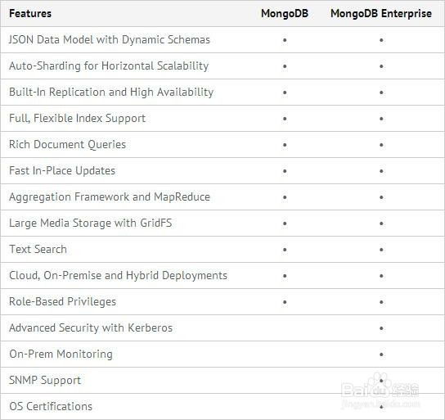This screenshot has width=445, height=420.
Task: Select the On-Prem Monitoring row label
Action: 61,355
